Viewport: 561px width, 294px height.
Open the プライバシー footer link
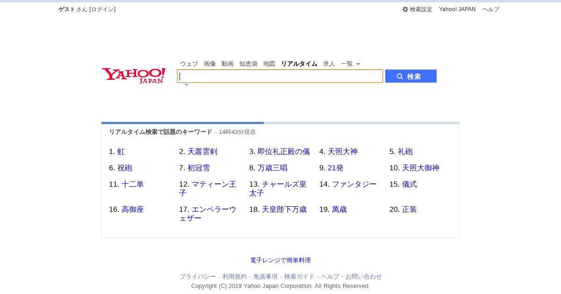198,277
